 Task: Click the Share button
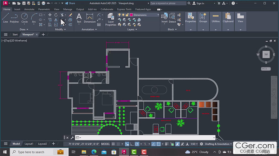(x=70, y=3)
